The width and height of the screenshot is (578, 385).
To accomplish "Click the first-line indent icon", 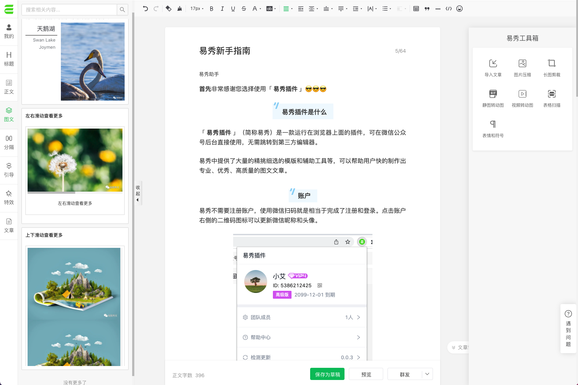I will [301, 9].
